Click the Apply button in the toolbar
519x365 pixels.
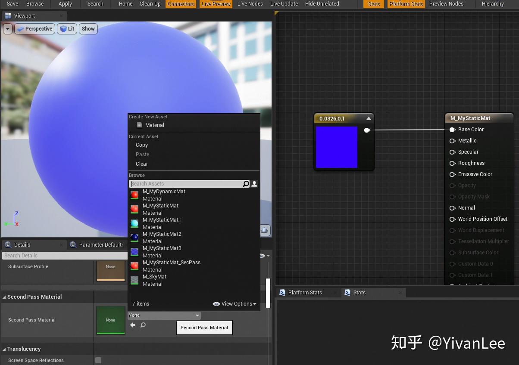point(65,4)
